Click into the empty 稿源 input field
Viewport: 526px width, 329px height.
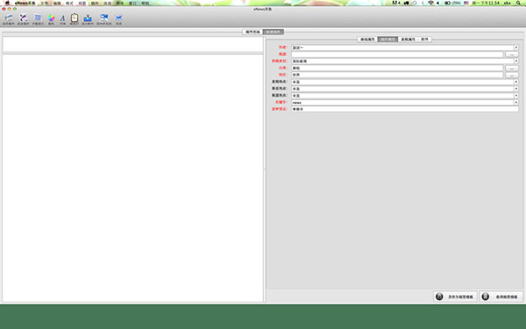click(x=397, y=54)
